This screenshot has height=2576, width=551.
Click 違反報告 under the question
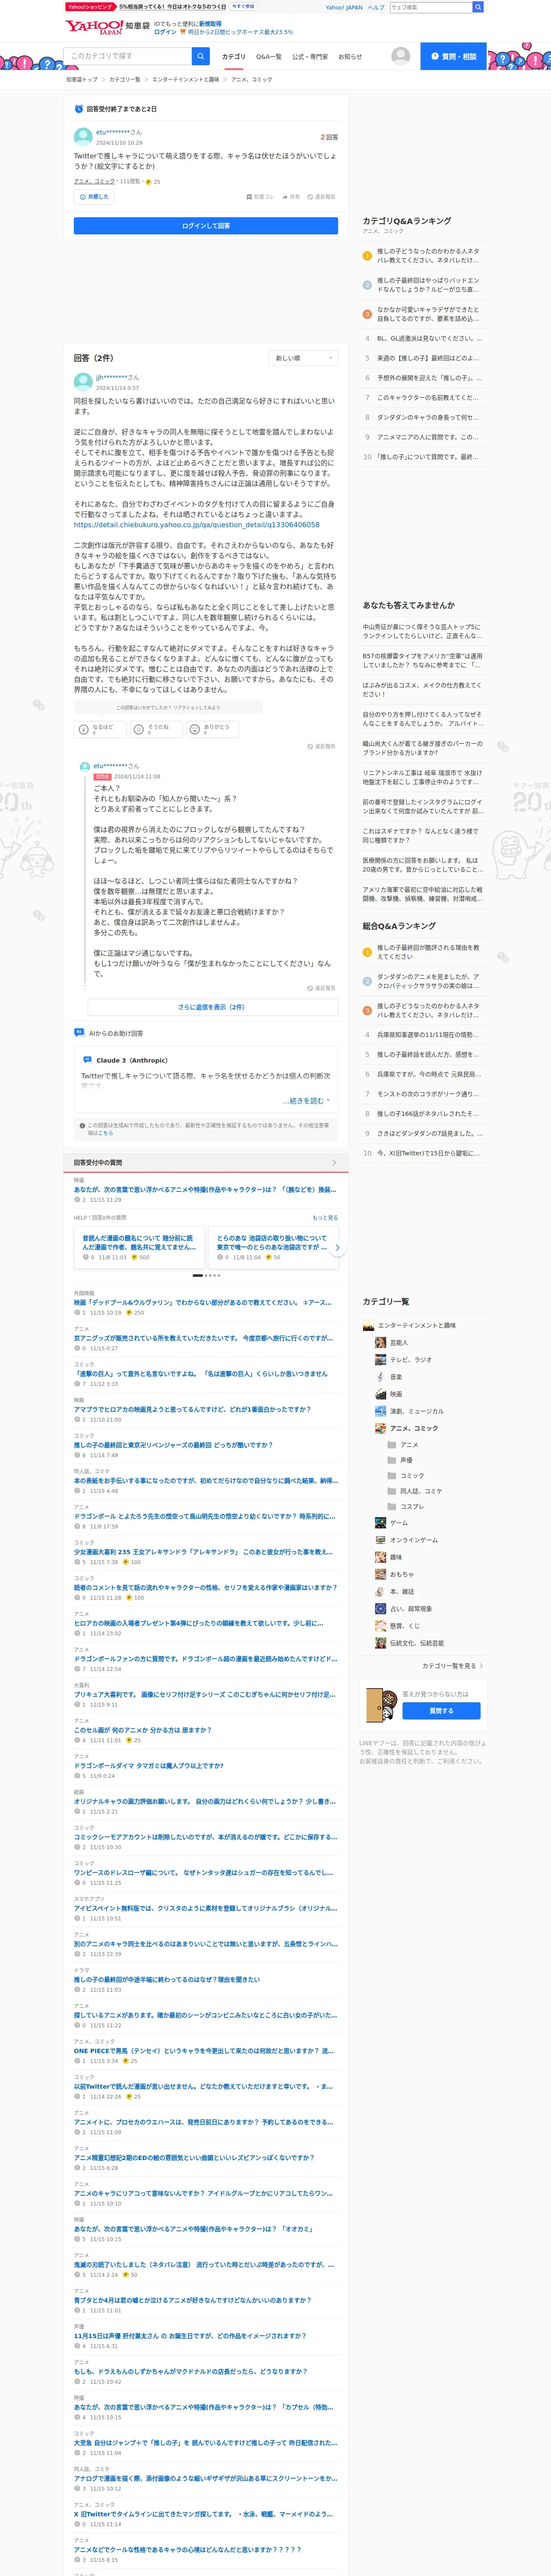[x=321, y=197]
